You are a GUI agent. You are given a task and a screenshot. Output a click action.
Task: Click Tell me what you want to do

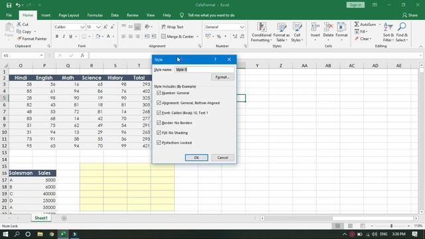[x=211, y=15]
